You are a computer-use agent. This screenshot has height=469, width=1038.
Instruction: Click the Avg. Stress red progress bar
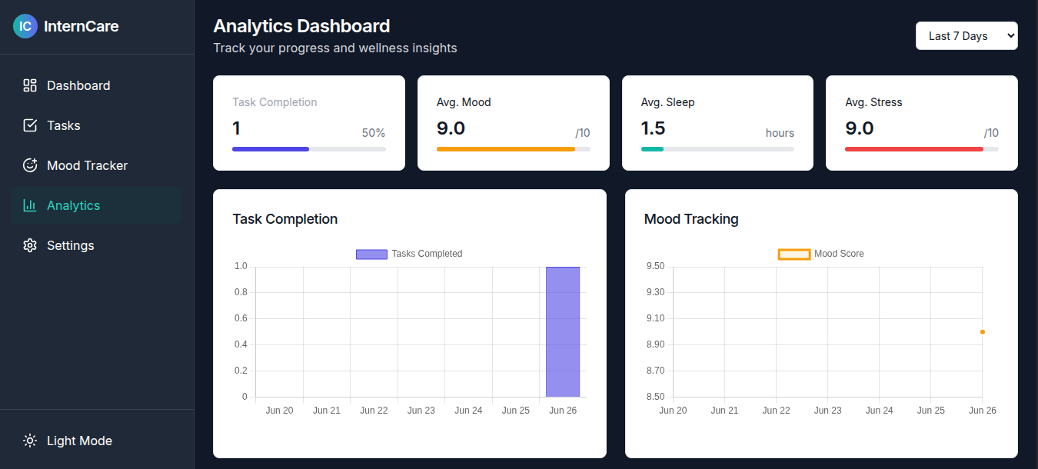pos(913,148)
